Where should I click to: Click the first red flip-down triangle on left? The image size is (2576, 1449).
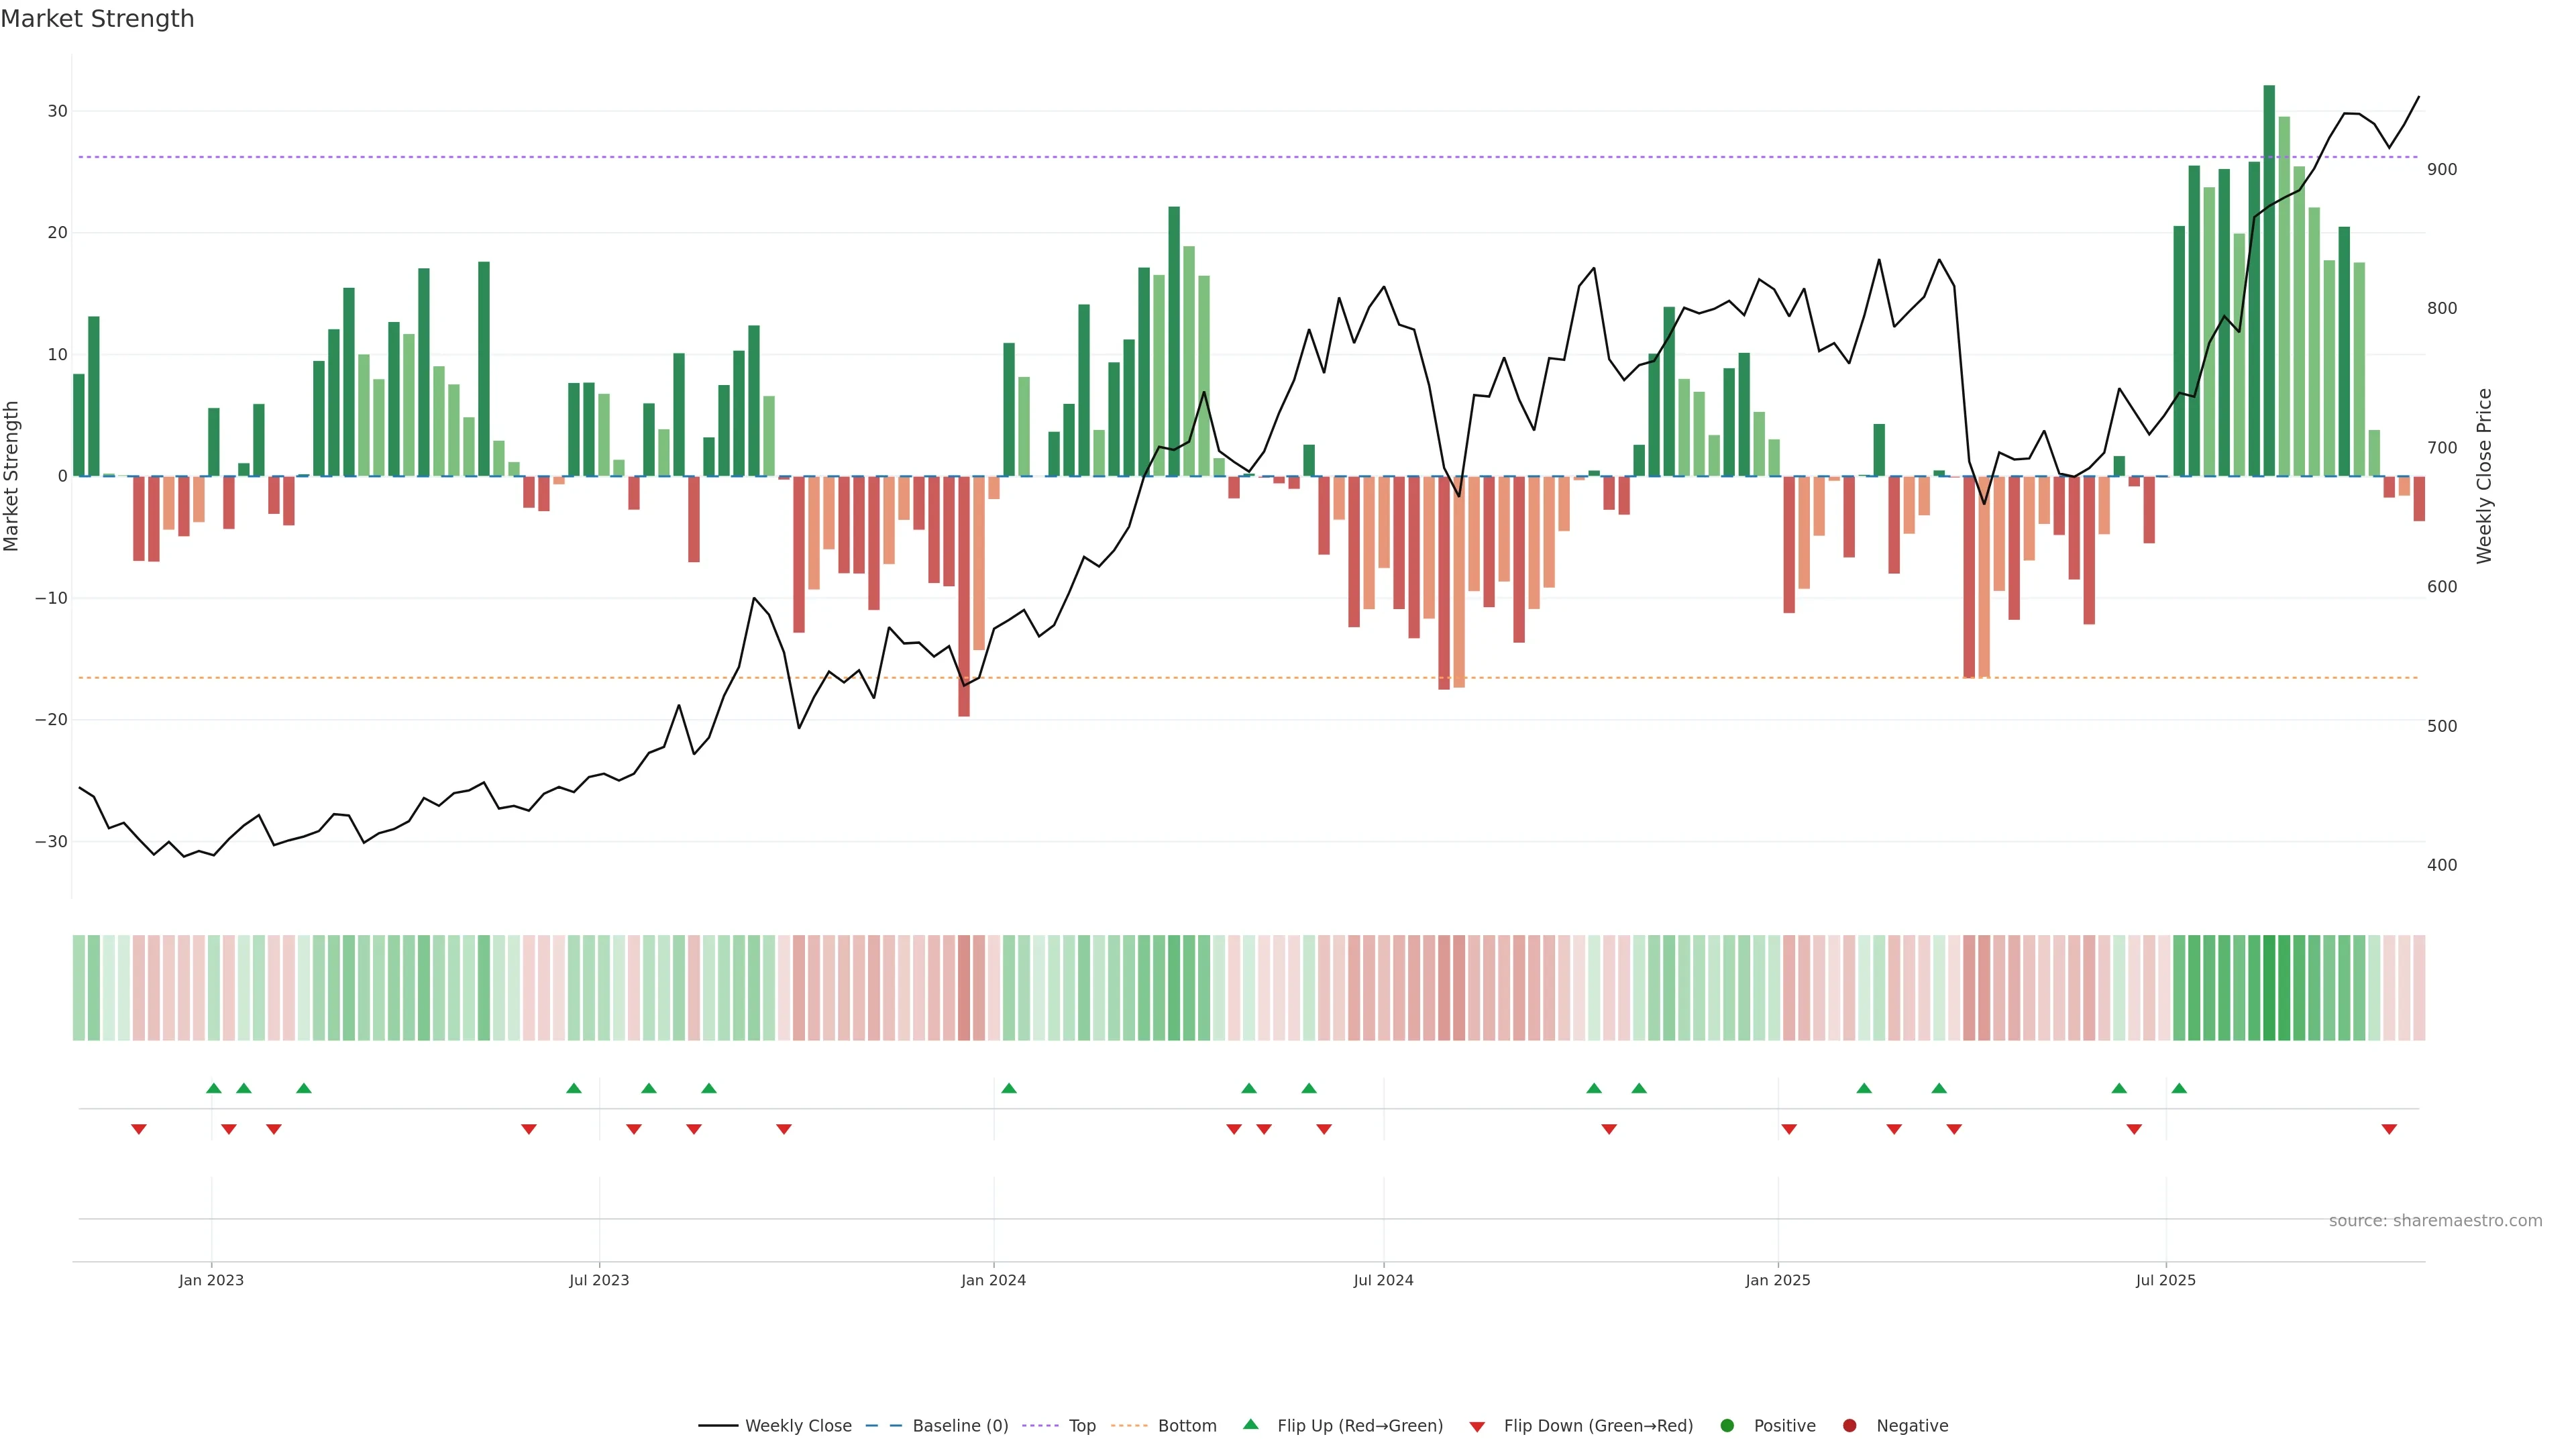(x=139, y=1129)
